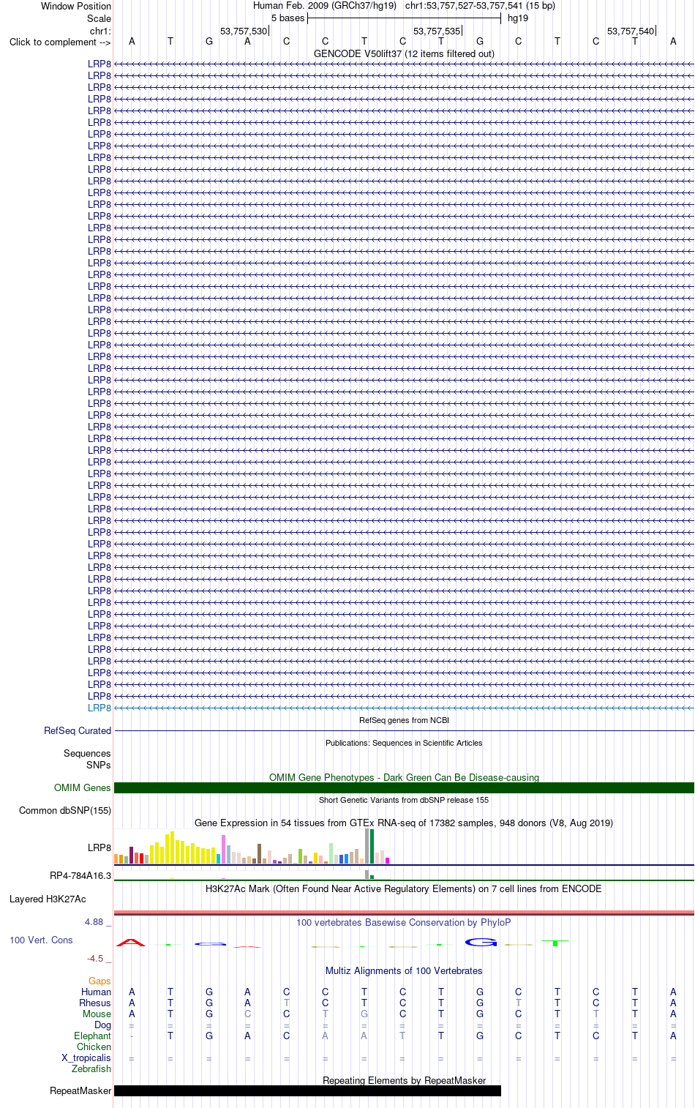Viewport: 695px width, 1108px height.
Task: Click the 'RP4-784A16.3' gene label
Action: point(80,875)
